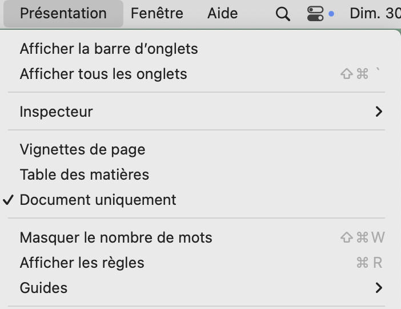Expand the Inspecteur submenu
The height and width of the screenshot is (309, 401).
[56, 112]
